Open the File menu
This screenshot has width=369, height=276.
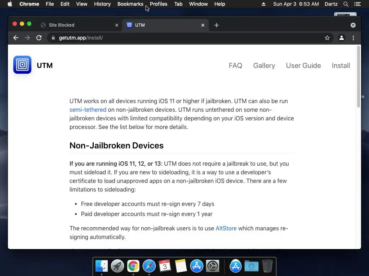(x=50, y=4)
